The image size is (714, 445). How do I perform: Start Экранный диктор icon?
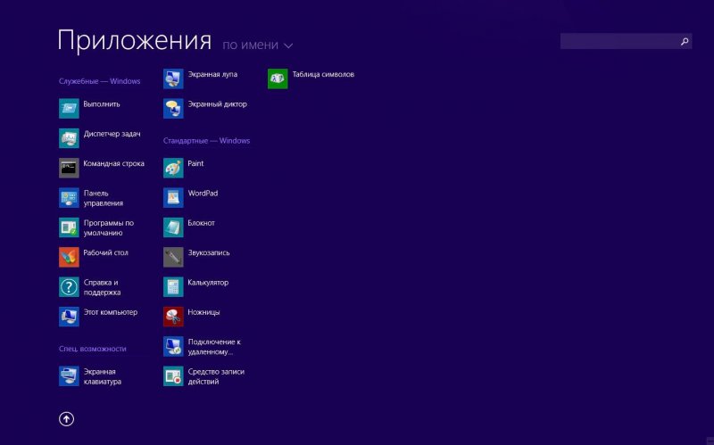(173, 109)
